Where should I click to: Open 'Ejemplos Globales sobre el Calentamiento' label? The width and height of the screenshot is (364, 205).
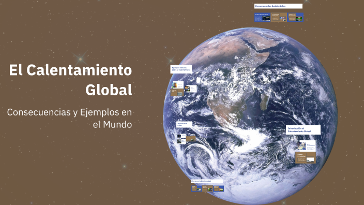[181, 69]
